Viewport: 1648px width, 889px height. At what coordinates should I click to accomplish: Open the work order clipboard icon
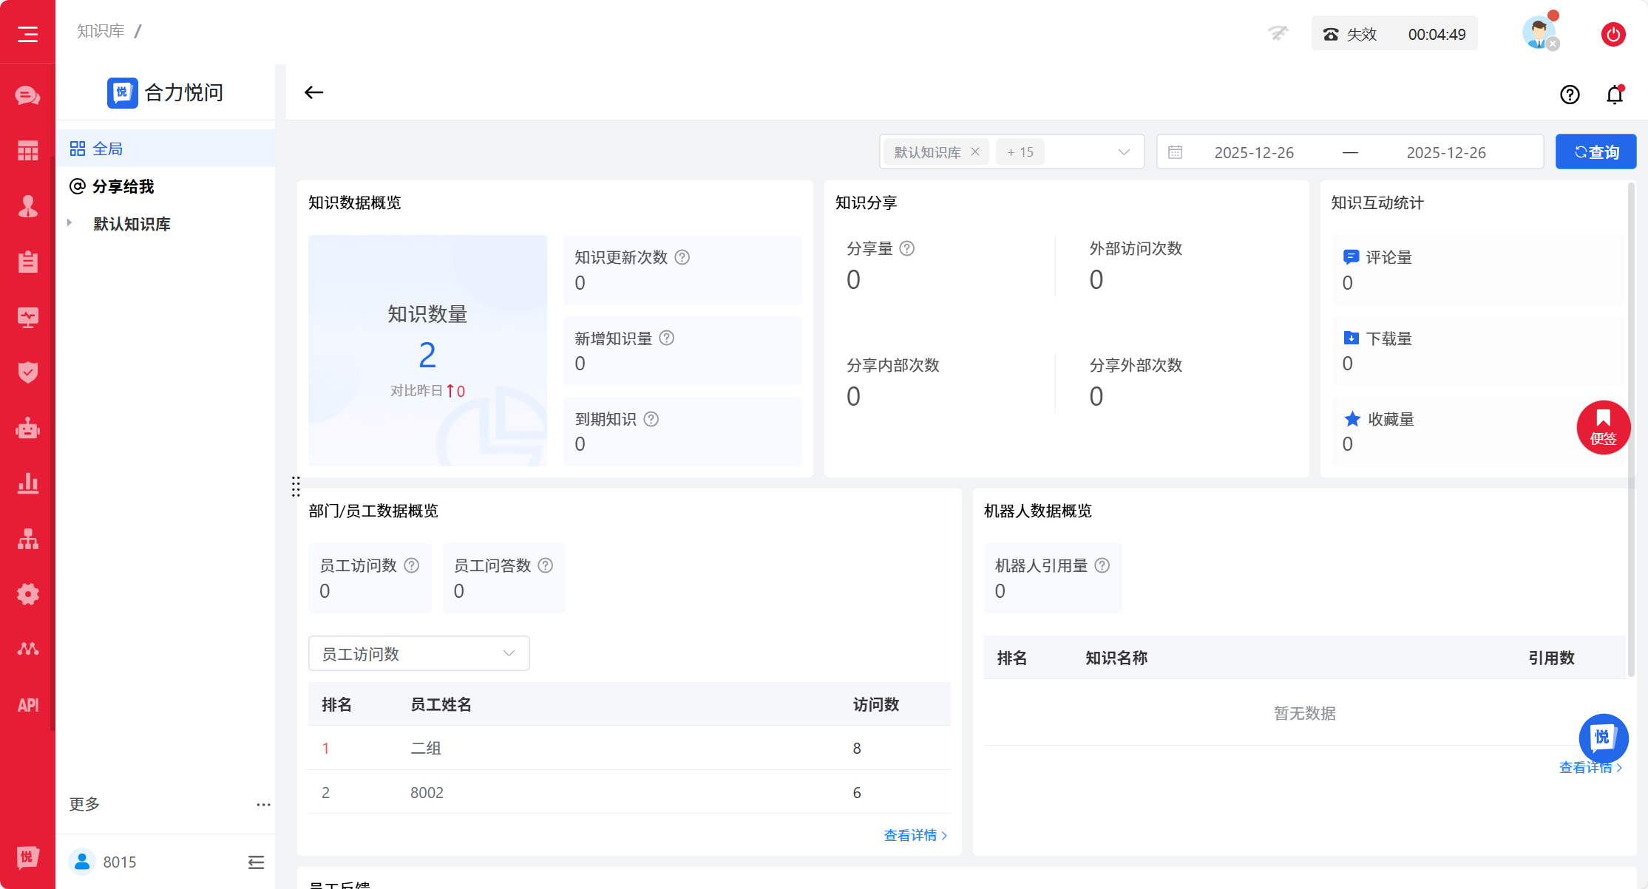27,261
